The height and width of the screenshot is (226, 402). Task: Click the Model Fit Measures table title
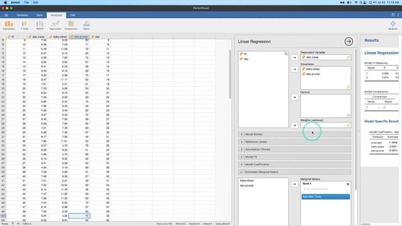click(376, 63)
